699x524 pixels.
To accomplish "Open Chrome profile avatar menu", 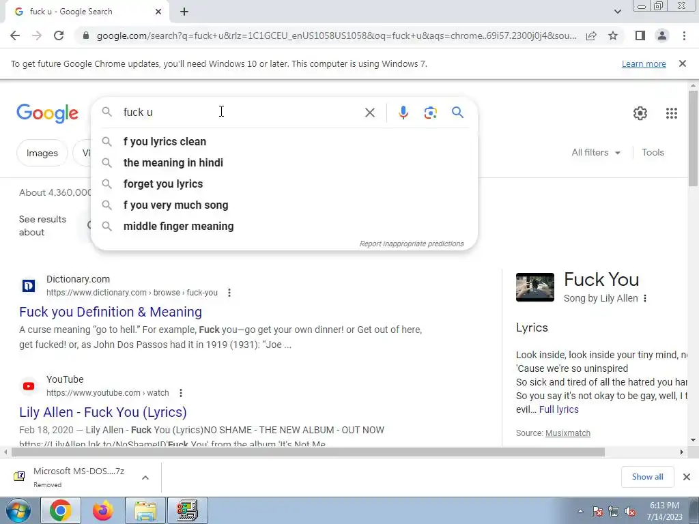I will tap(662, 35).
